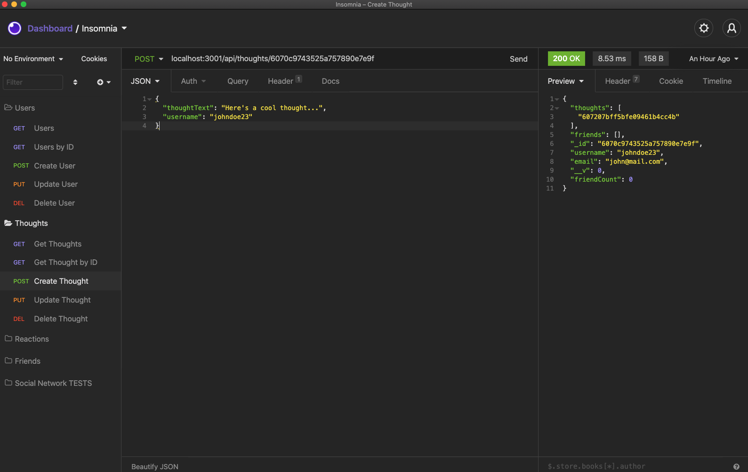Image resolution: width=748 pixels, height=472 pixels.
Task: Open the response Timeline tab
Action: [x=717, y=81]
